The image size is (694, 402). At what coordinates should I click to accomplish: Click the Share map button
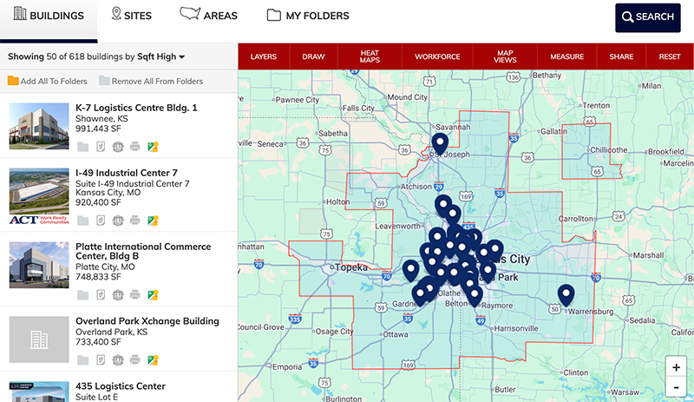point(621,56)
